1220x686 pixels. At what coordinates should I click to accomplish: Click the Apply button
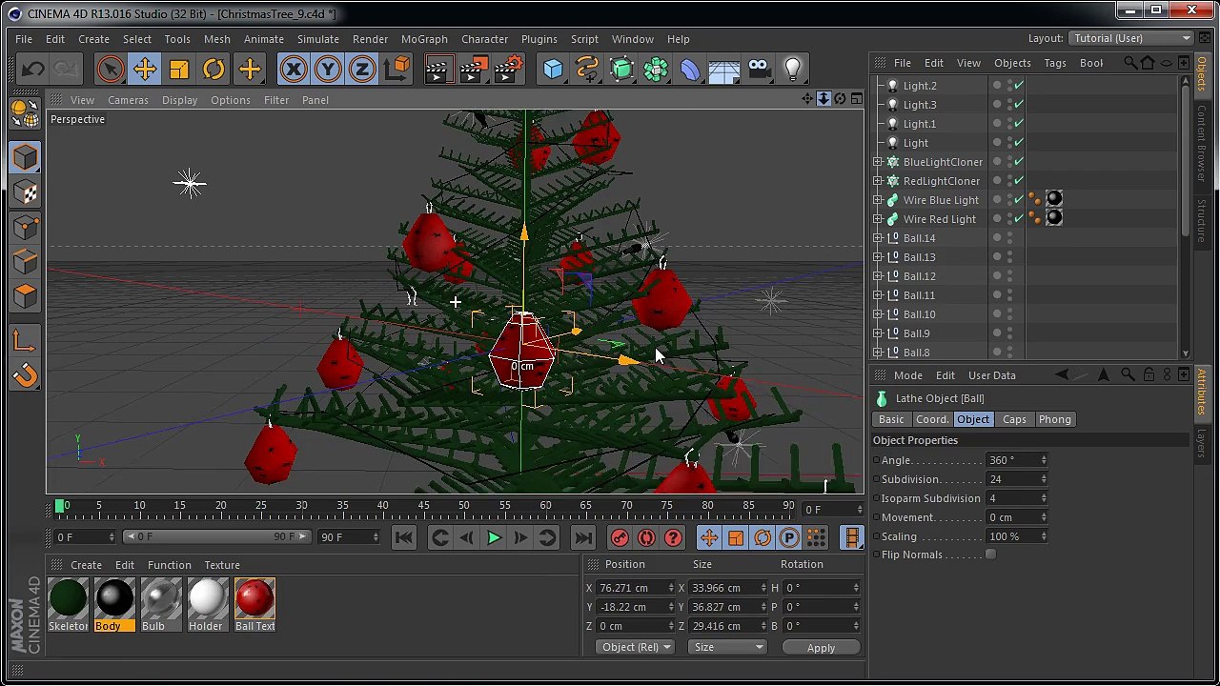click(821, 648)
